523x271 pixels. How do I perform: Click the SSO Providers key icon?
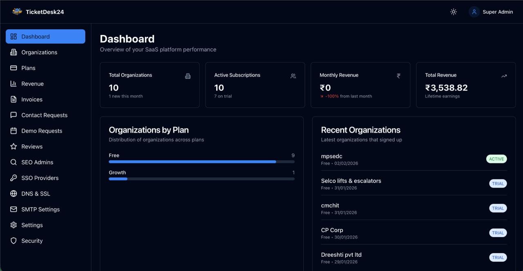(13, 178)
